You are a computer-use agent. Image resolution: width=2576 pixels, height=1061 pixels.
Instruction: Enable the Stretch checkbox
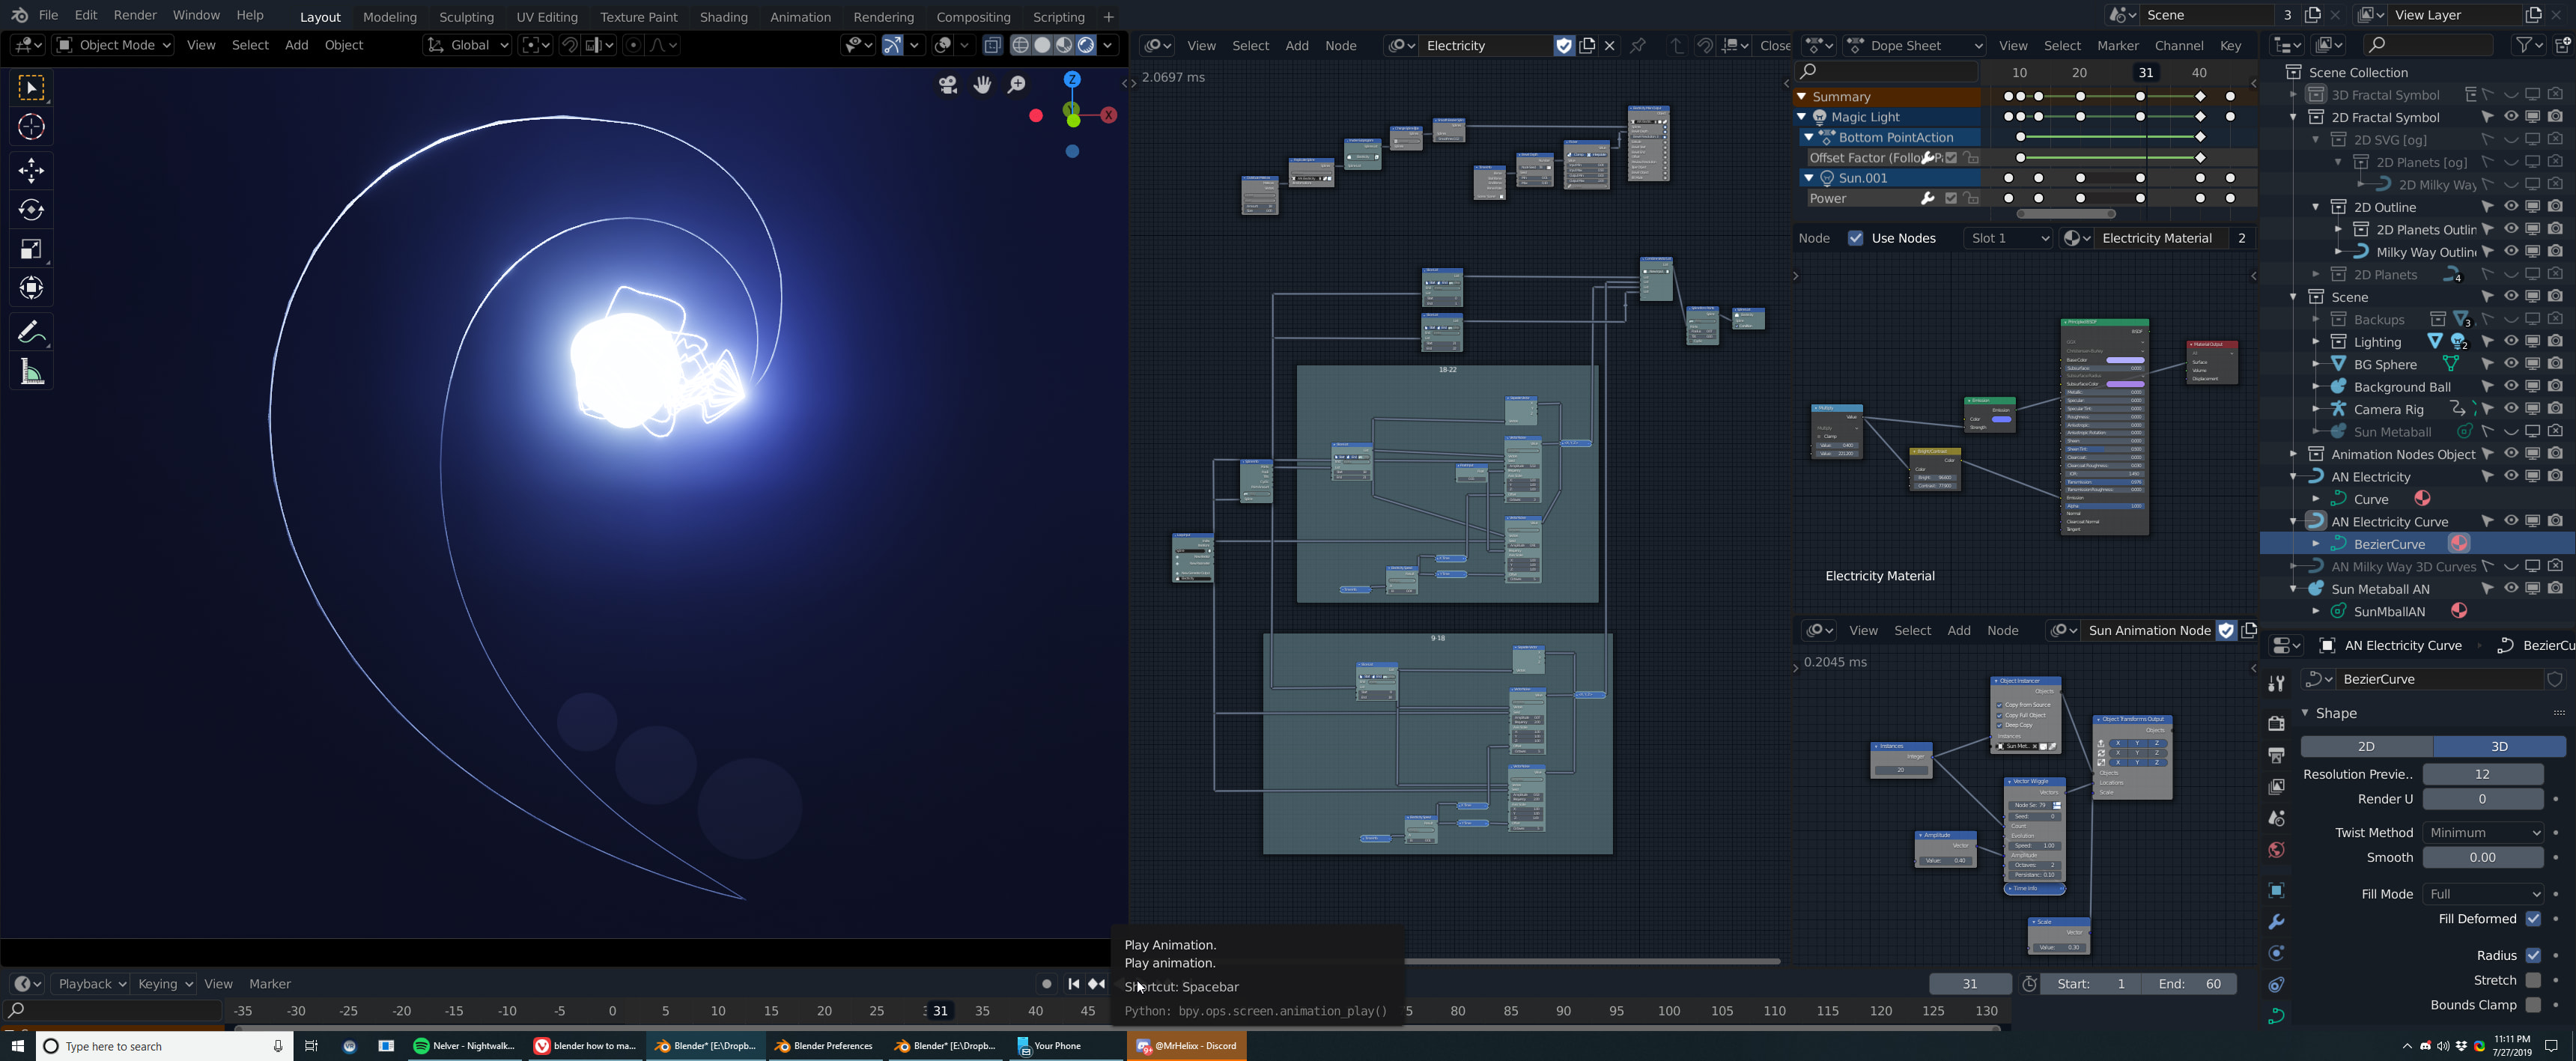(2532, 980)
